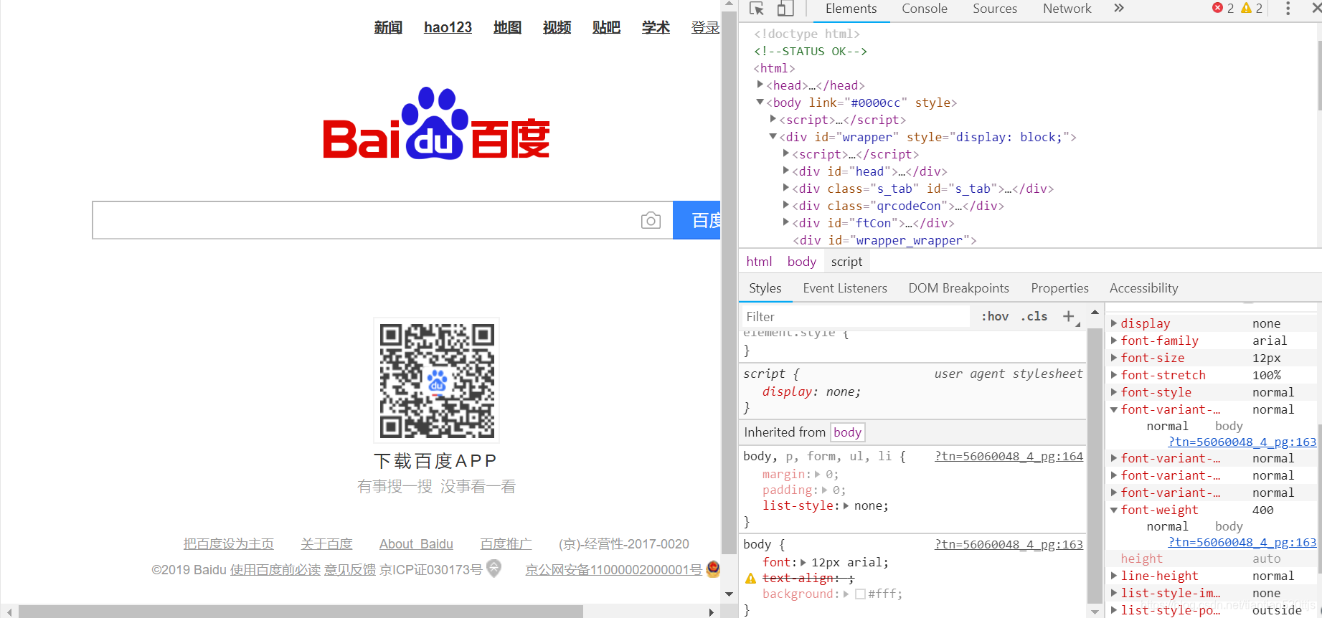Expand the font shorthand in body rule
The height and width of the screenshot is (618, 1322).
(x=803, y=562)
